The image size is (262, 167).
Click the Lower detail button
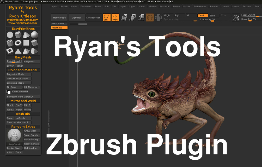click(x=10, y=66)
